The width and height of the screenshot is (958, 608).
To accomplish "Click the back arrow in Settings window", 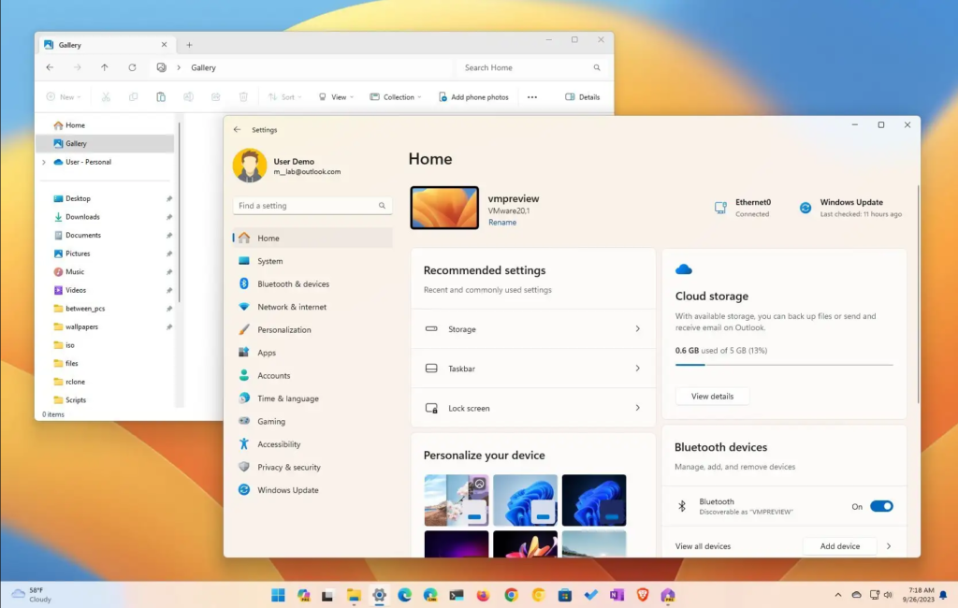I will [237, 129].
